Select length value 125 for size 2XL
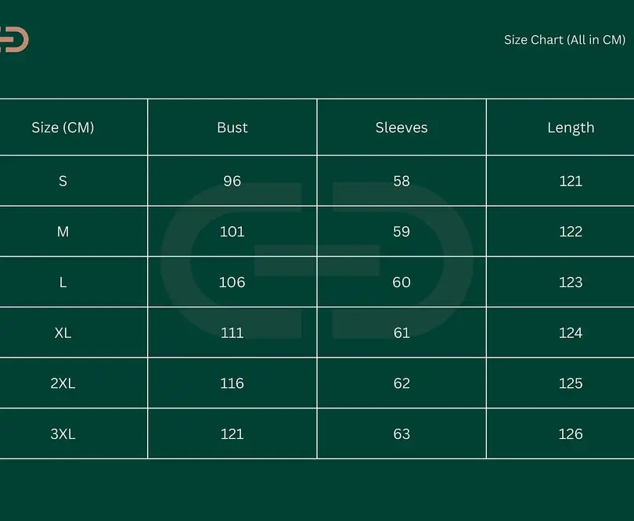Screen dimensions: 634x521 pyautogui.click(x=571, y=383)
